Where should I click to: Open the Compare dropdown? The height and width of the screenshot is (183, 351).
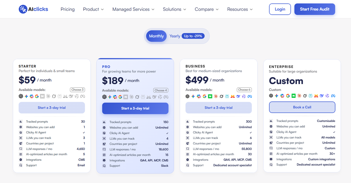tap(207, 9)
